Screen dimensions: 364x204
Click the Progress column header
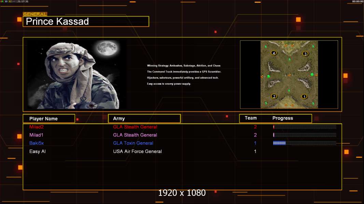pos(282,118)
